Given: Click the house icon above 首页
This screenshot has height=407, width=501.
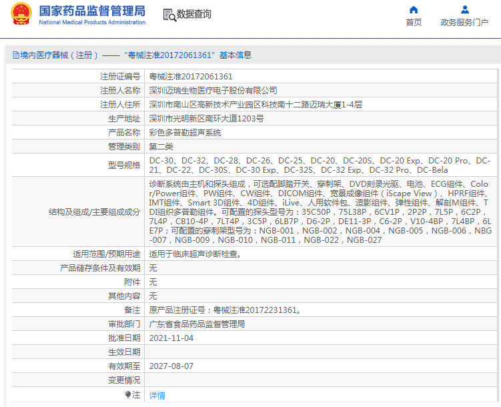Looking at the screenshot, I should pos(414,9).
